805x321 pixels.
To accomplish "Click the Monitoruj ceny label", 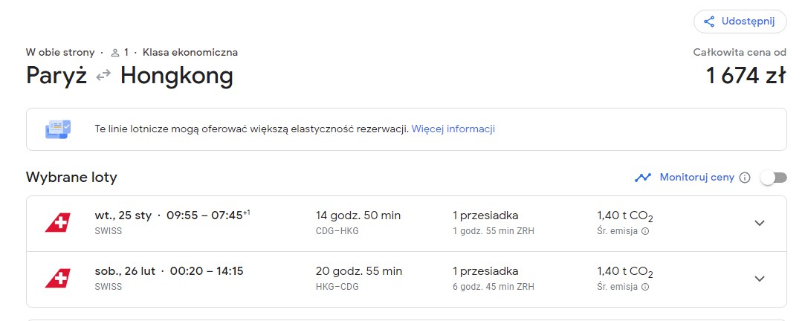I will 697,178.
